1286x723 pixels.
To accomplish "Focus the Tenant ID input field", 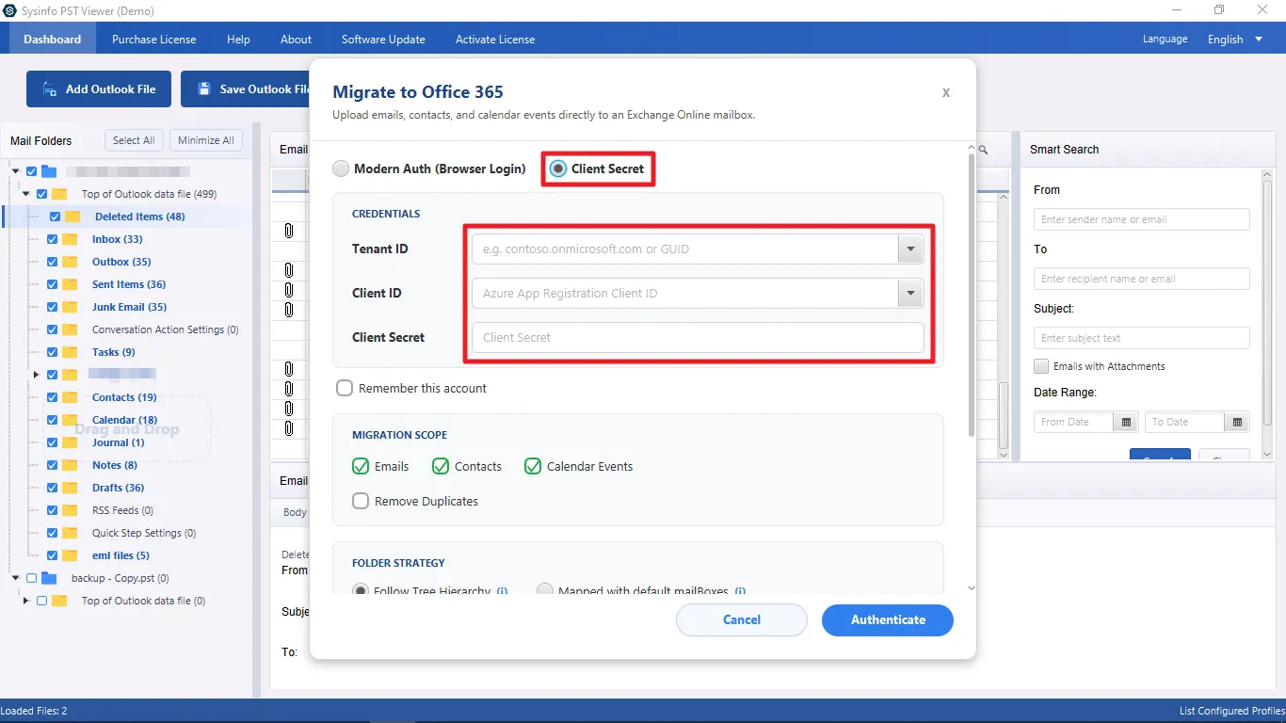I will point(686,249).
